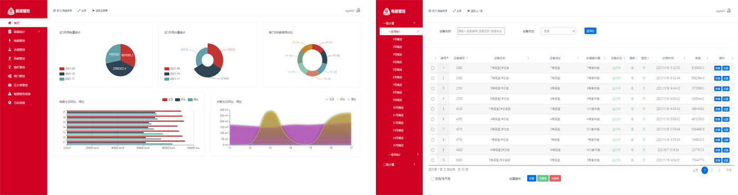
Task: Open 阀门管控 gears icon menu item
Action: tap(9, 76)
